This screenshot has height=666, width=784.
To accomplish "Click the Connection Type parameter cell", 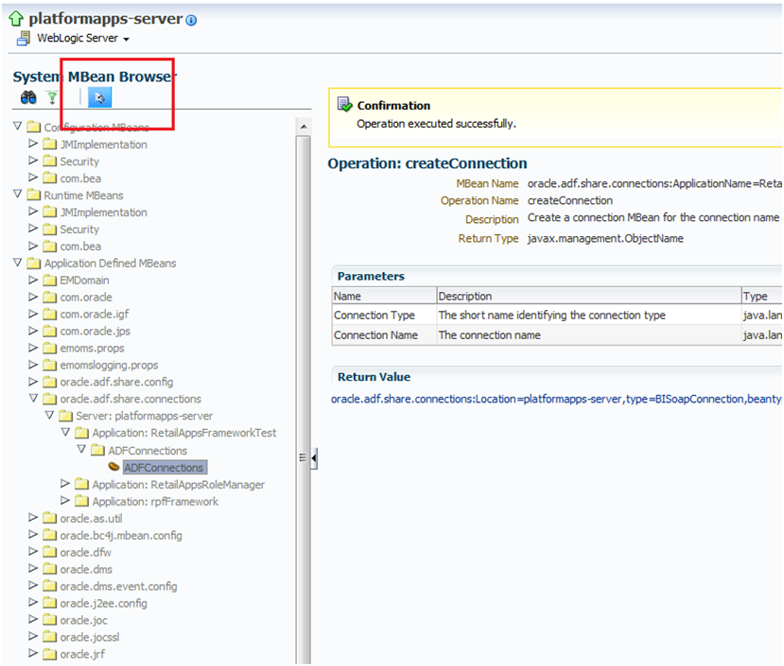I will 384,316.
